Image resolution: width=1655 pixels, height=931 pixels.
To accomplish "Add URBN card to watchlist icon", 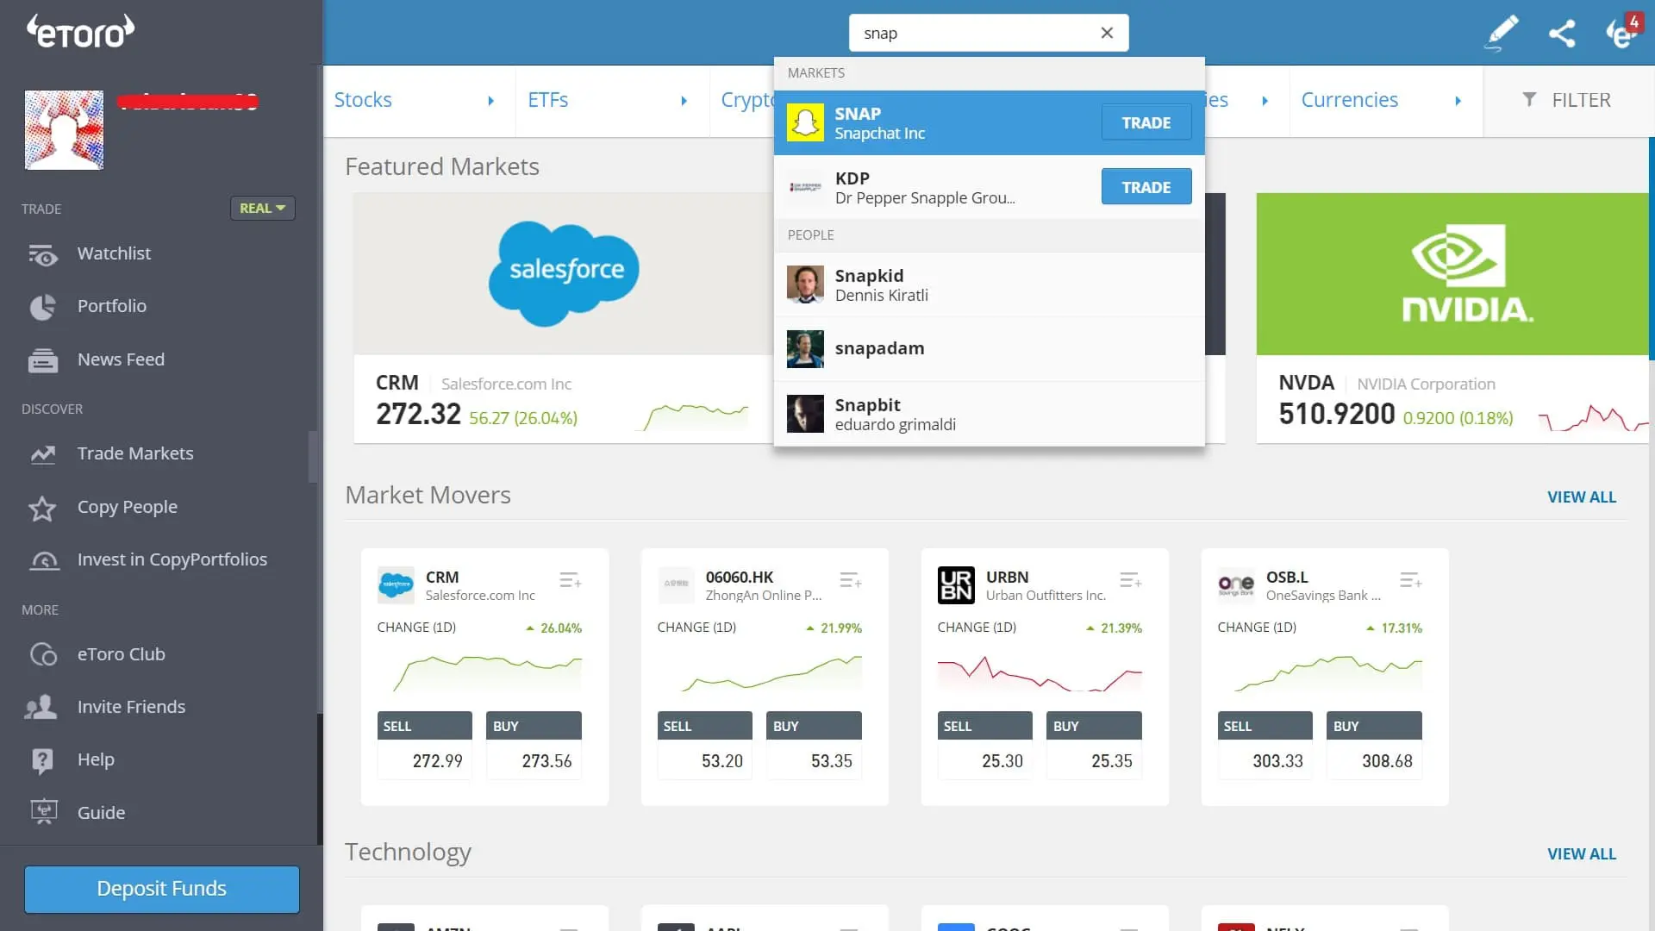I will tap(1130, 580).
